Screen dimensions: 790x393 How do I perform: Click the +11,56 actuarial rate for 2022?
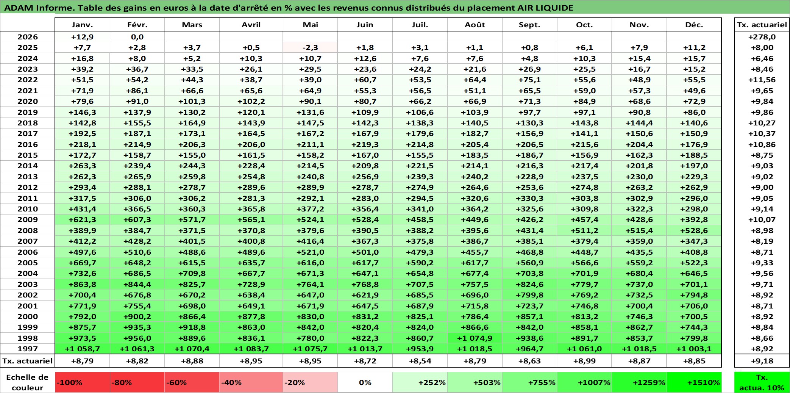[x=762, y=80]
